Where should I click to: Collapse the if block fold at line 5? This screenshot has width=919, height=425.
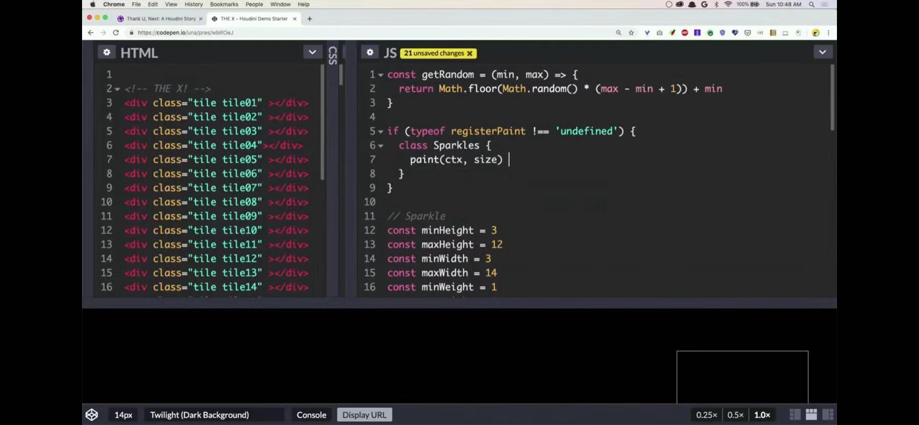(381, 132)
